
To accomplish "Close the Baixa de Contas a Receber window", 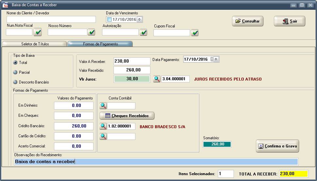I will coord(310,5).
